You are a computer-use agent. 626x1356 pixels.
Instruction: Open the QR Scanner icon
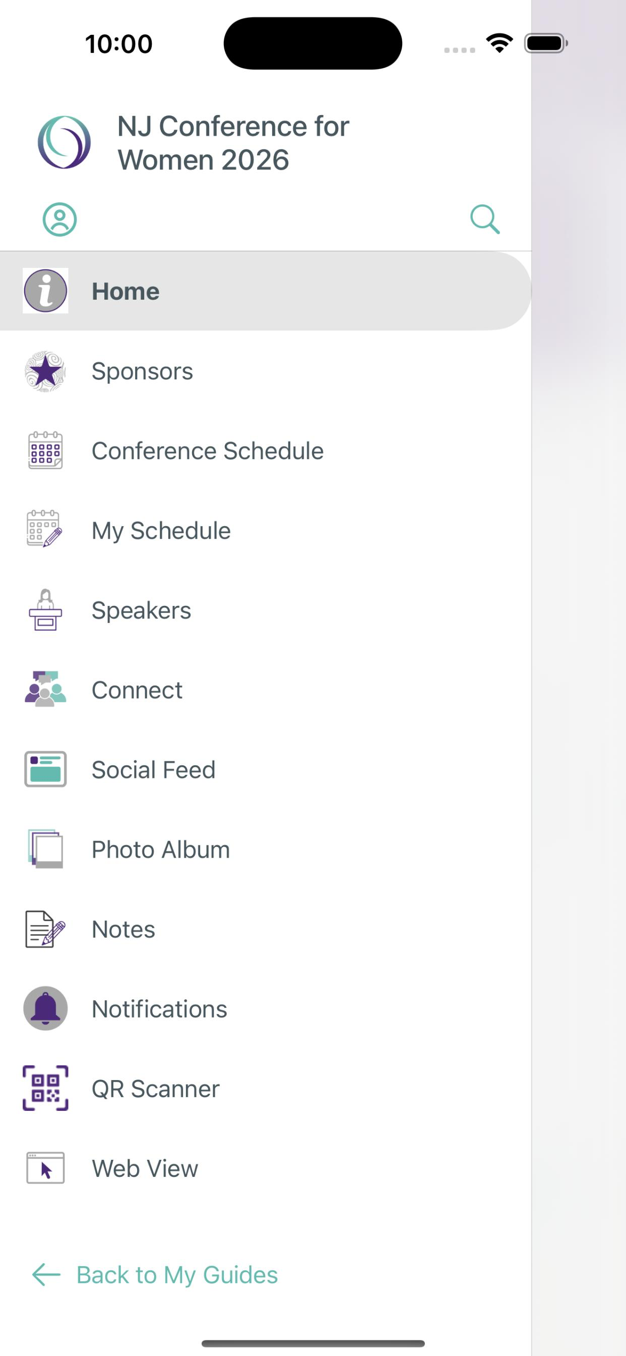(45, 1088)
